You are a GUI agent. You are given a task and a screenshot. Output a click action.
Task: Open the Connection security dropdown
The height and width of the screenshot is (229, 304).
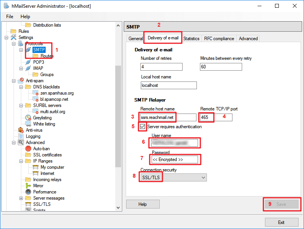tap(173, 178)
